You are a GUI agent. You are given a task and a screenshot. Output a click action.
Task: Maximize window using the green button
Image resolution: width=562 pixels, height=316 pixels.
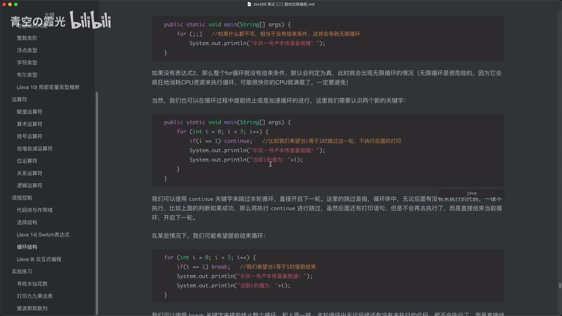click(x=16, y=4)
